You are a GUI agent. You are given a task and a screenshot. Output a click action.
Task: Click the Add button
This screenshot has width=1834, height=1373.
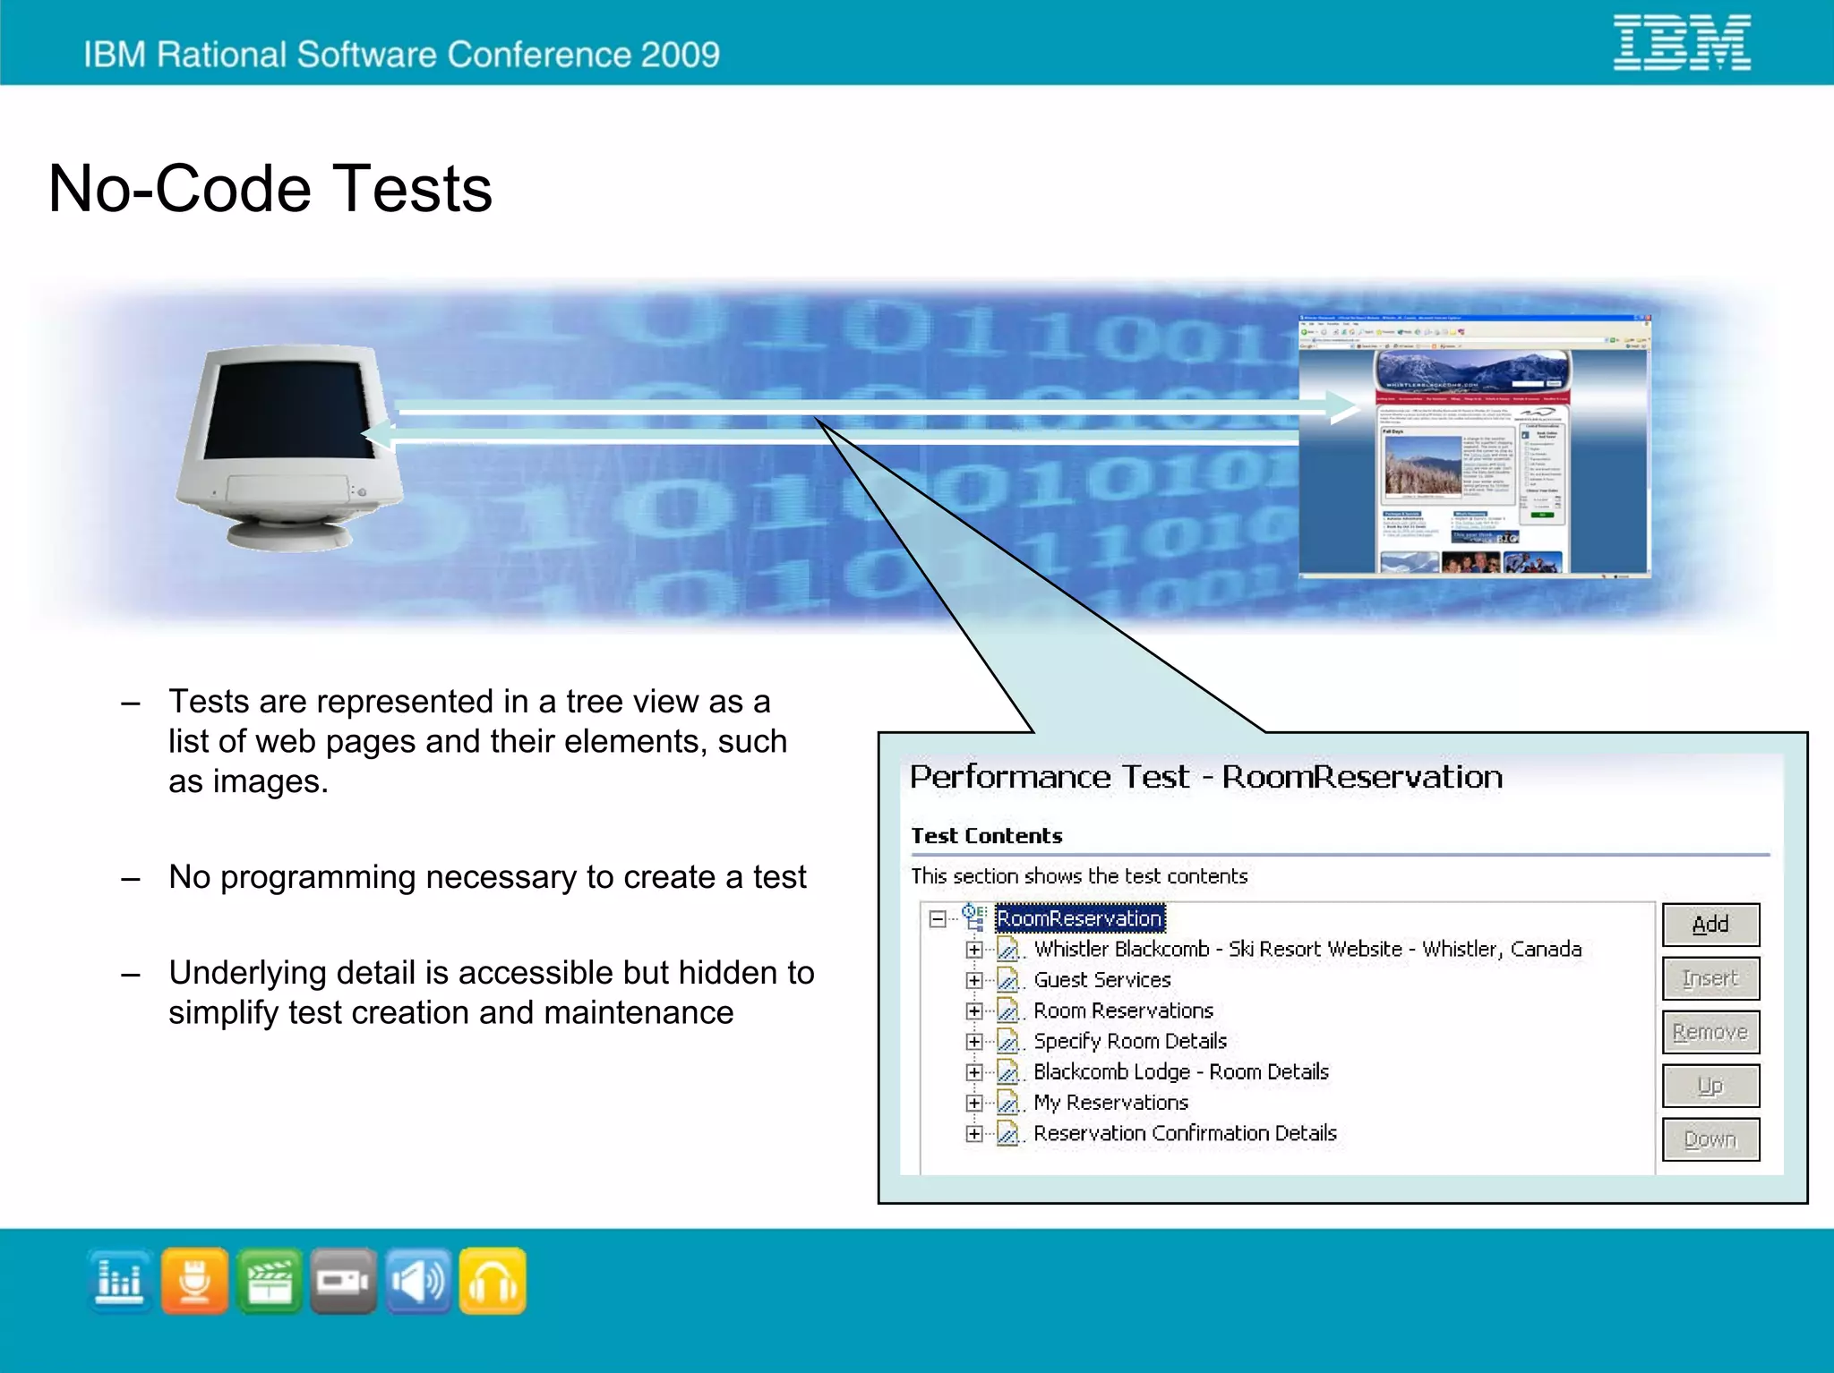(1710, 925)
